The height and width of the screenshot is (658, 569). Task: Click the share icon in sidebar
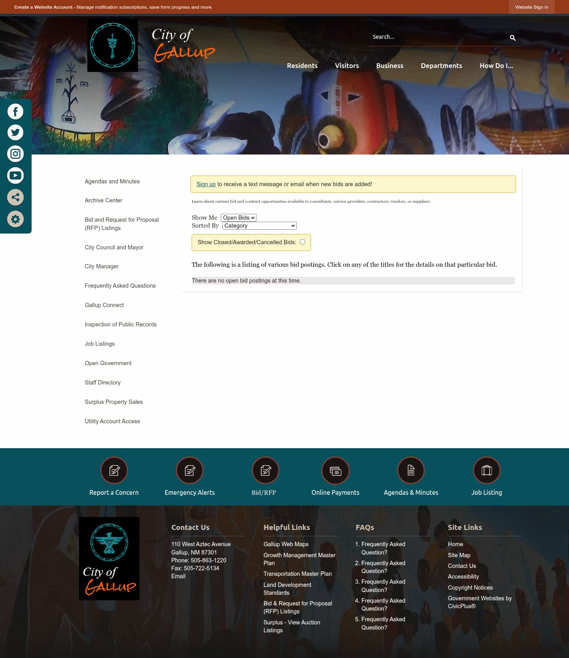(x=15, y=197)
